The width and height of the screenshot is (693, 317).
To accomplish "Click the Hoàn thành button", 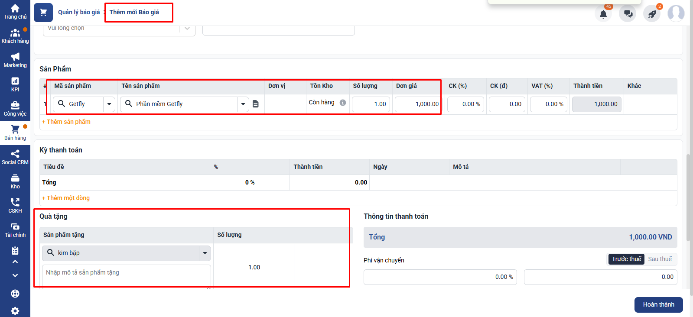I will pos(658,304).
